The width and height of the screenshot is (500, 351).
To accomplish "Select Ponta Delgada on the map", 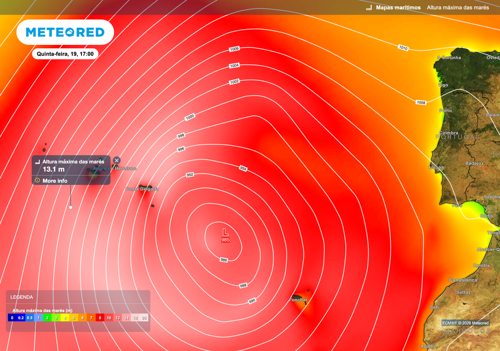I will click(142, 189).
